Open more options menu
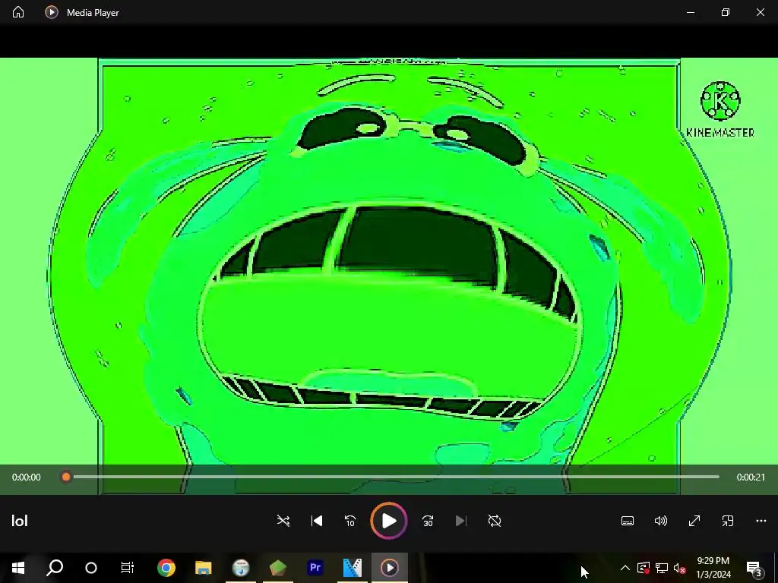 [761, 521]
